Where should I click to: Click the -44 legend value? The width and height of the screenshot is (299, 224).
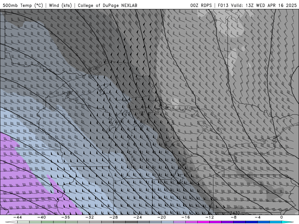click(x=18, y=217)
